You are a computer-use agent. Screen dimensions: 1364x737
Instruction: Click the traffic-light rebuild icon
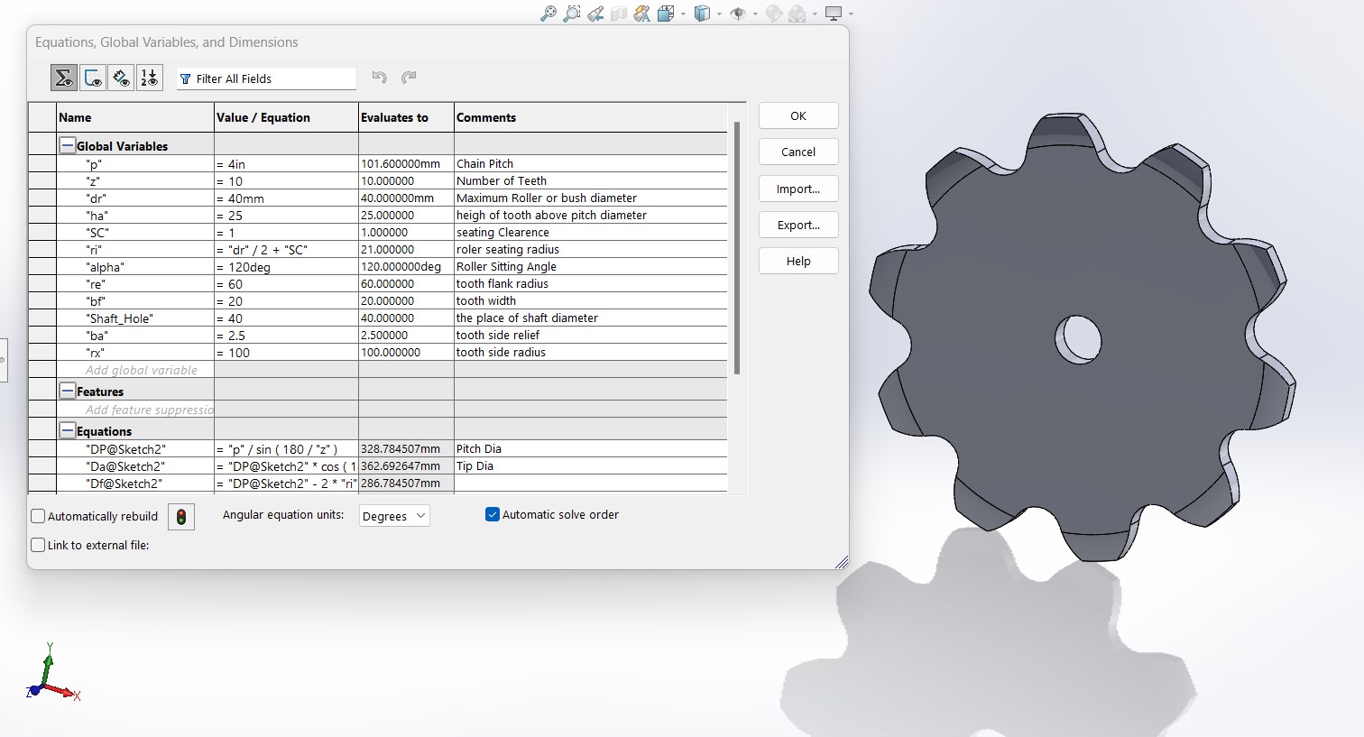[x=181, y=517]
